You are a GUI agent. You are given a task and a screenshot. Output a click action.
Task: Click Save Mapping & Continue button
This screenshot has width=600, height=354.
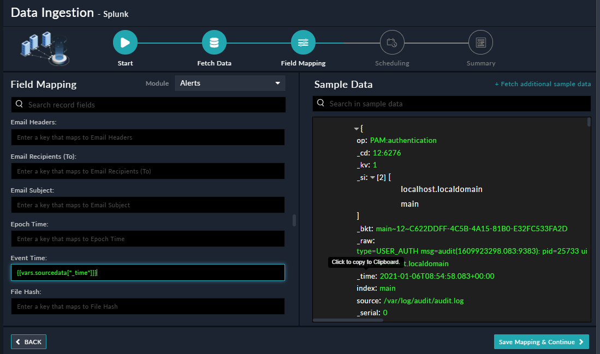(x=541, y=342)
